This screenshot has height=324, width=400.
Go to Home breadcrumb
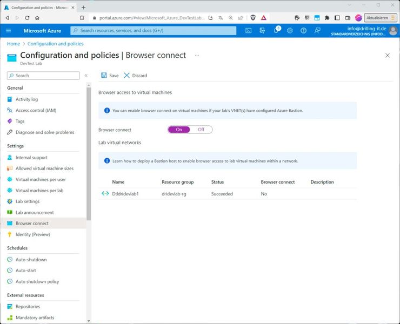14,44
